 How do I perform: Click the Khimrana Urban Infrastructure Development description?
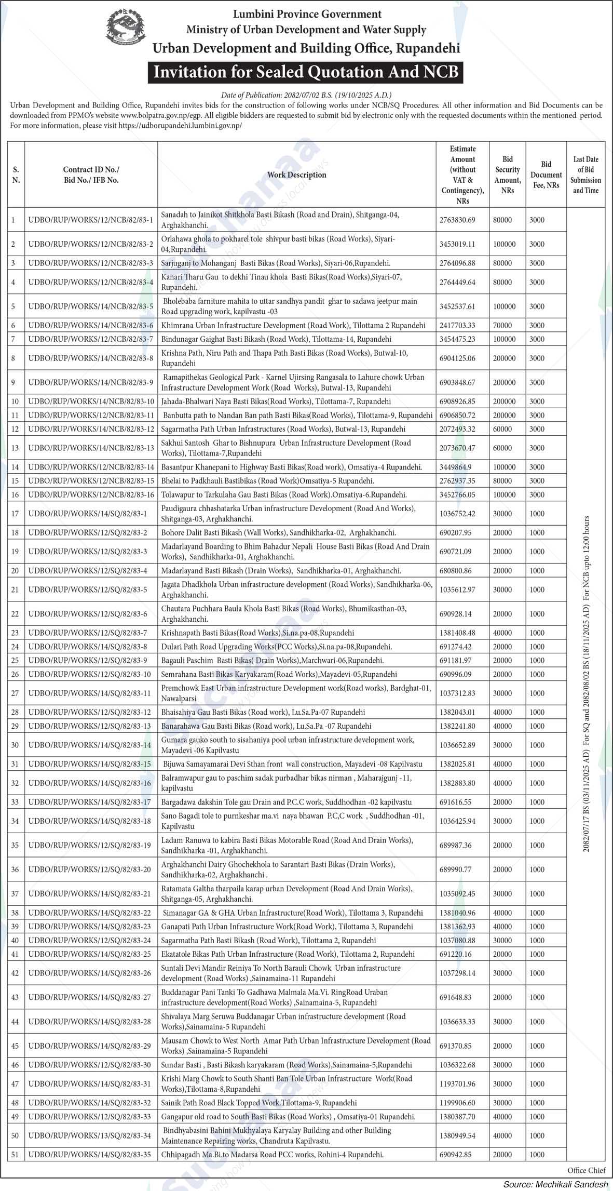coord(293,326)
